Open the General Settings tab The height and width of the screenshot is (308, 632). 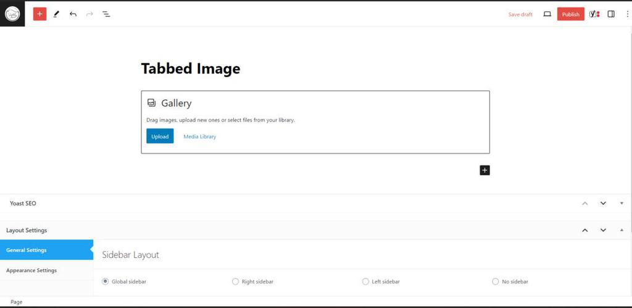point(27,250)
